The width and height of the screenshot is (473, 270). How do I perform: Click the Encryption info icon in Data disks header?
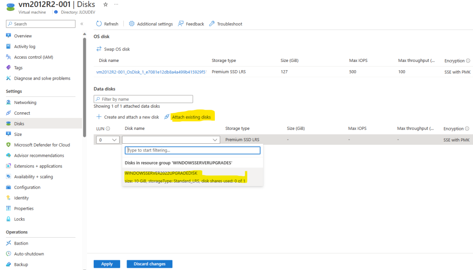[467, 129]
